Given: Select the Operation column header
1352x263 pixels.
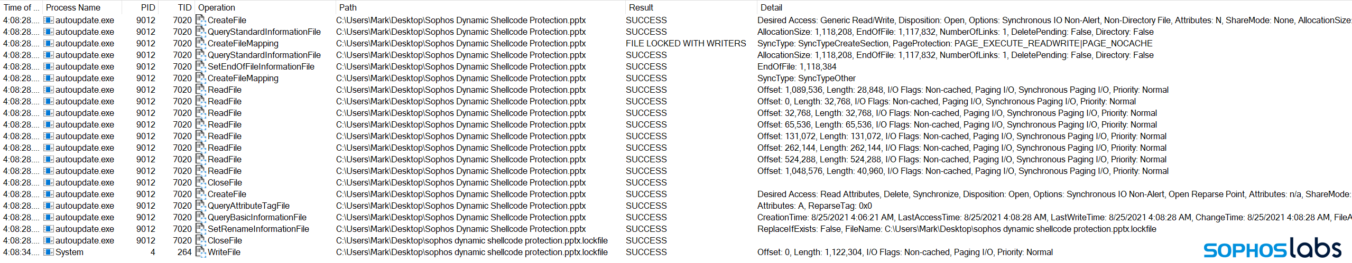Looking at the screenshot, I should point(217,7).
